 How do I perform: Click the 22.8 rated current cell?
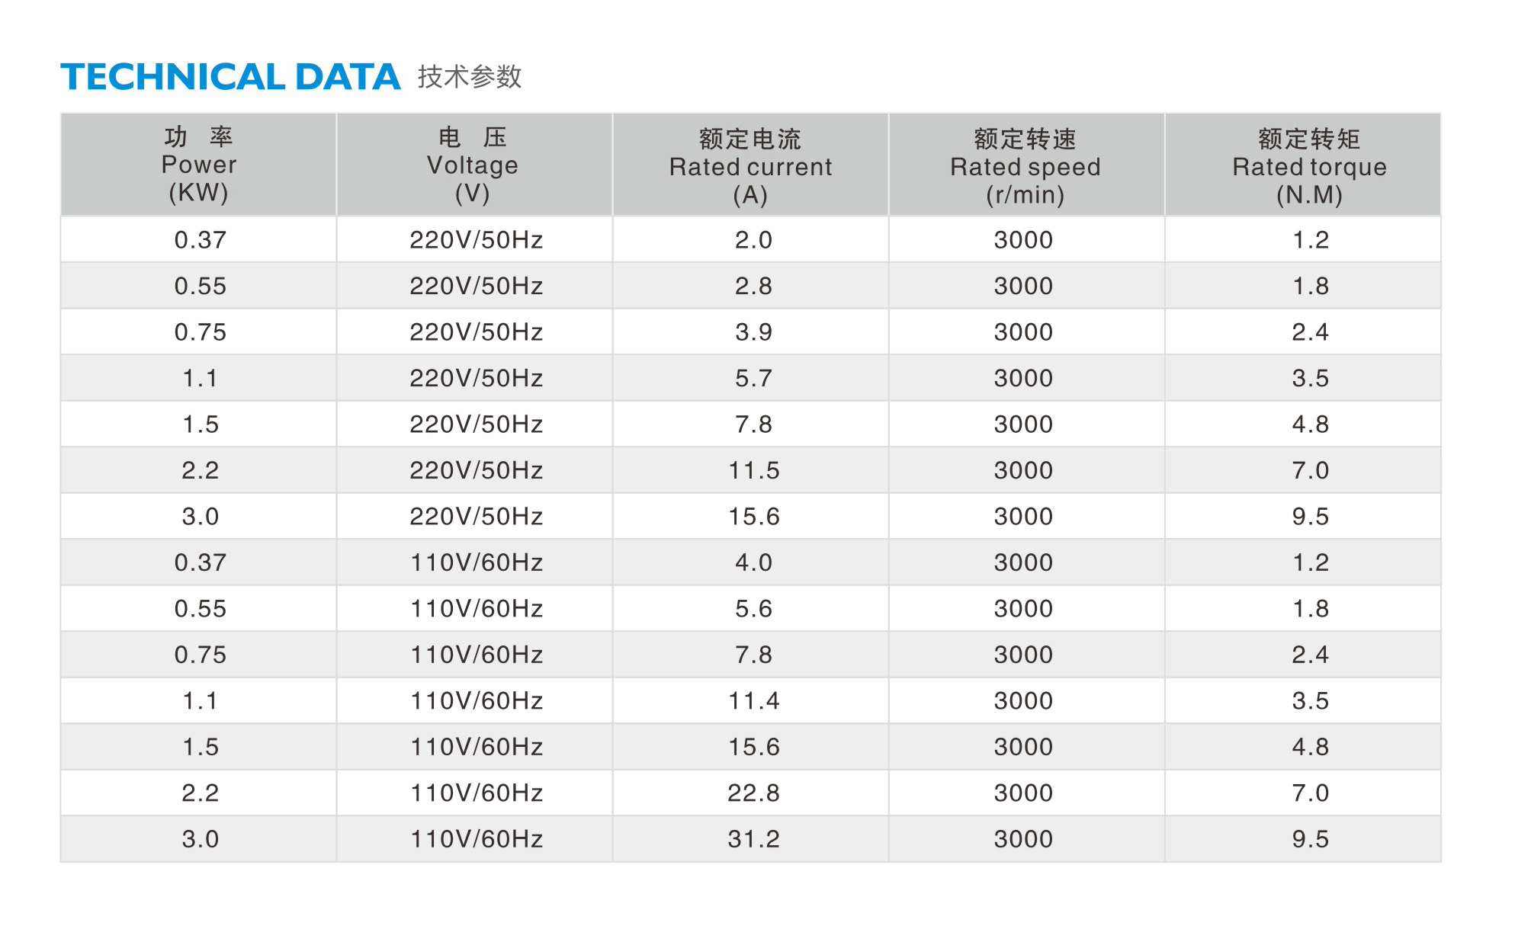coord(750,793)
